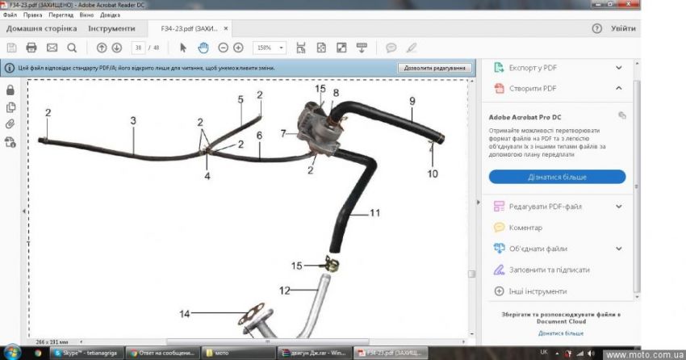Expand the Об'єднати файли section
686x360 pixels.
click(x=618, y=249)
